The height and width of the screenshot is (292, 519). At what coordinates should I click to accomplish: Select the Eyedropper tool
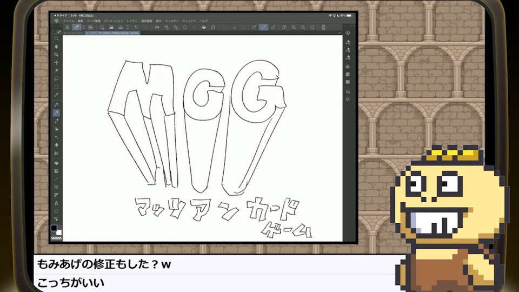coord(56,95)
